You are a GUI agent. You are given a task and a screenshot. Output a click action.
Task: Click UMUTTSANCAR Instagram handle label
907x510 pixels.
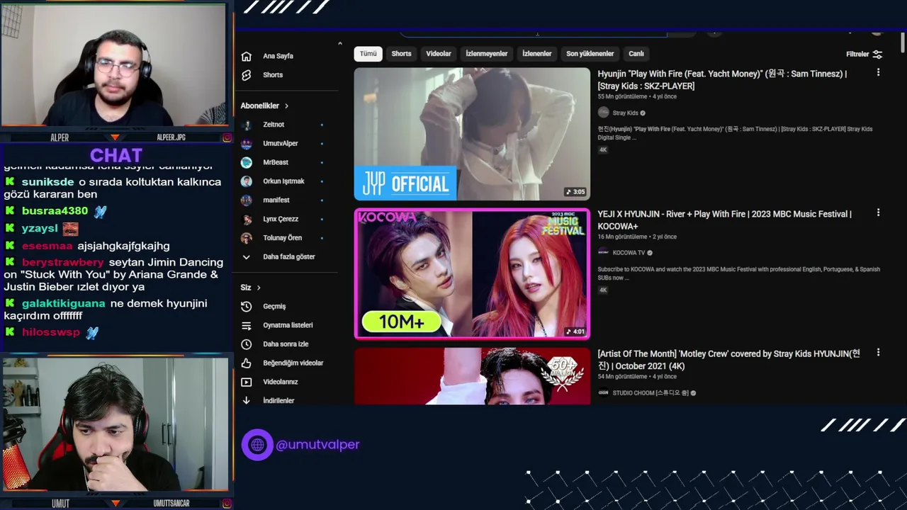point(171,504)
